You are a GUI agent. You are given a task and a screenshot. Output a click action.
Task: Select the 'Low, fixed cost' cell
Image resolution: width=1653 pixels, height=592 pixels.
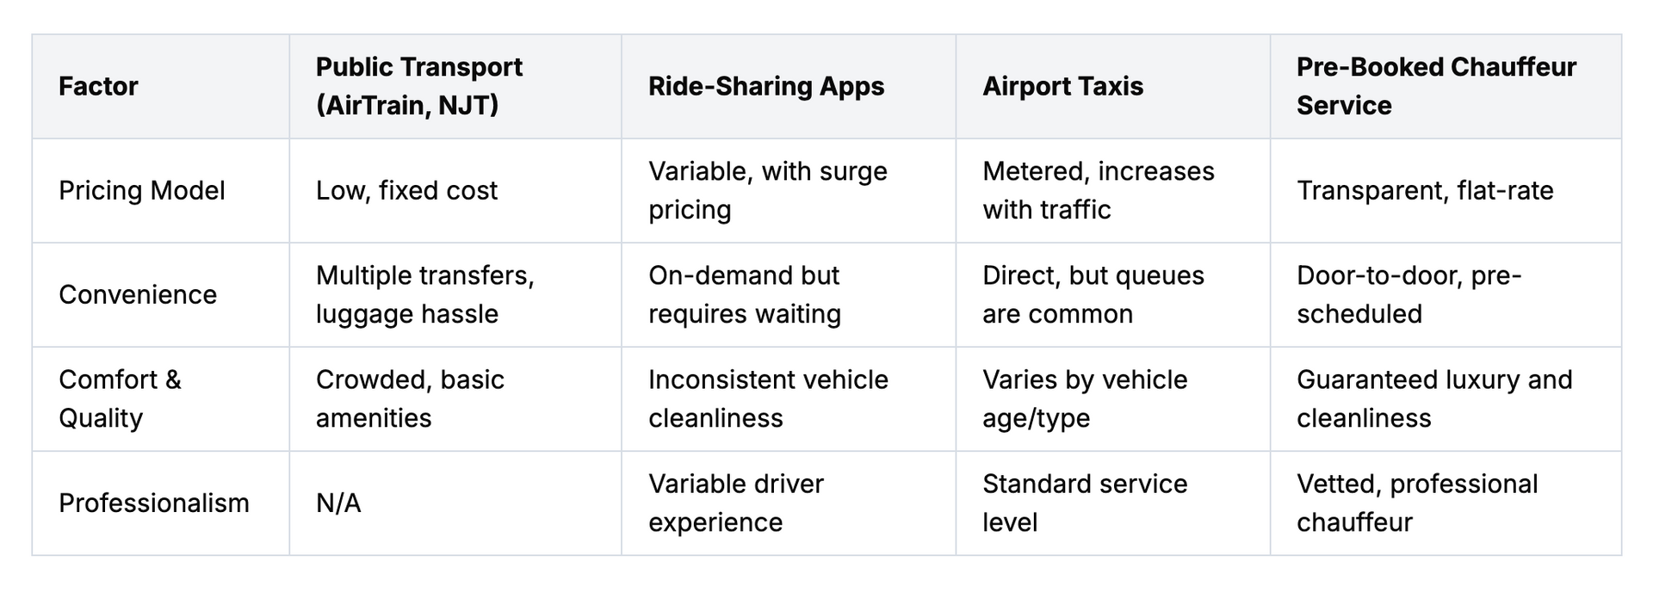455,191
